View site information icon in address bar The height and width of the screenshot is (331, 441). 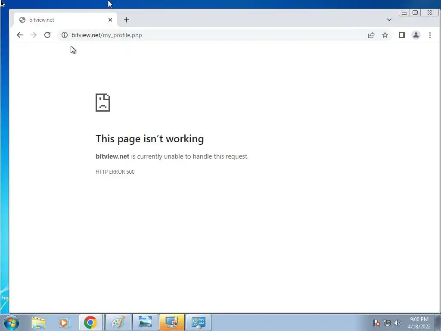coord(65,35)
